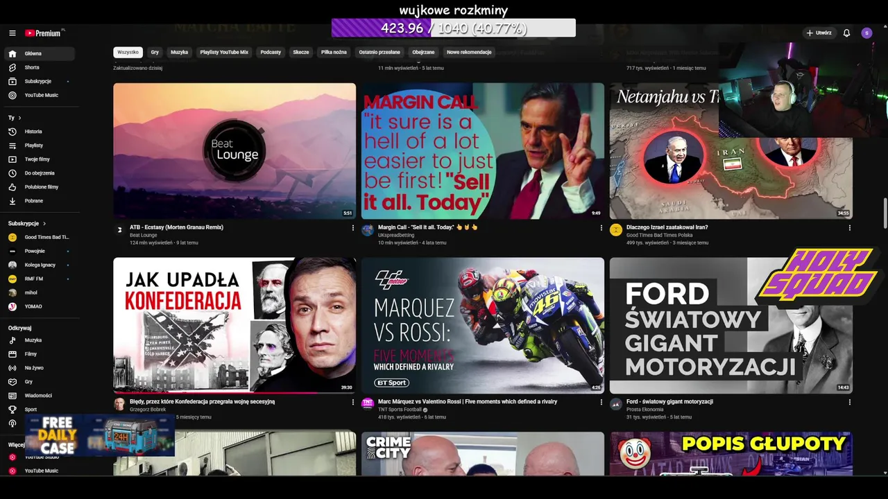Open options for ATB - Ecstasy video
888x499 pixels.
(352, 227)
